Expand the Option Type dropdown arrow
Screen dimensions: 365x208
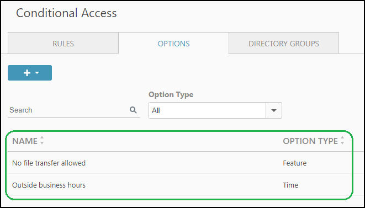[274, 110]
